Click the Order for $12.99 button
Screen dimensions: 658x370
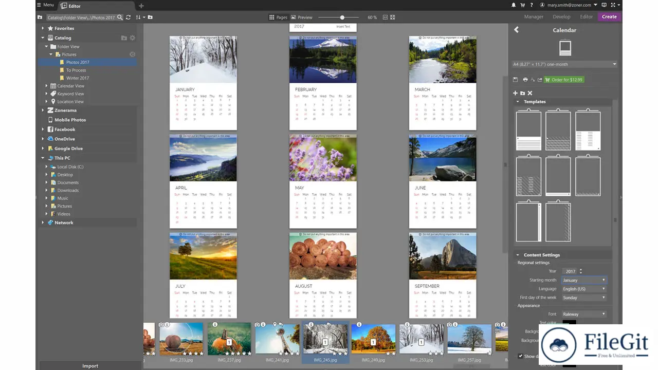(x=563, y=80)
